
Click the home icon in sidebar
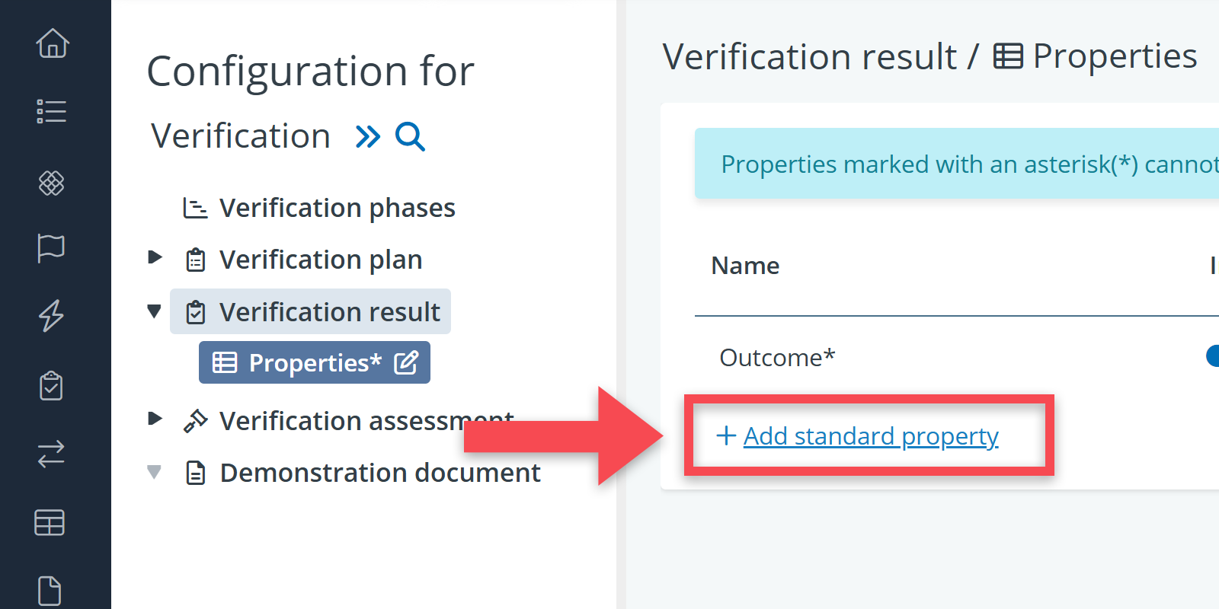coord(52,43)
